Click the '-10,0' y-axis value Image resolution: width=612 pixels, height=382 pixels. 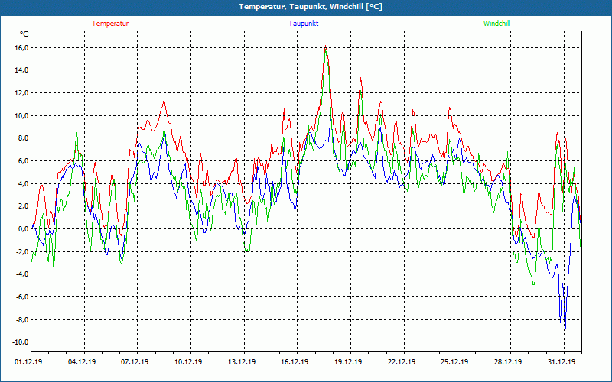tap(21, 342)
